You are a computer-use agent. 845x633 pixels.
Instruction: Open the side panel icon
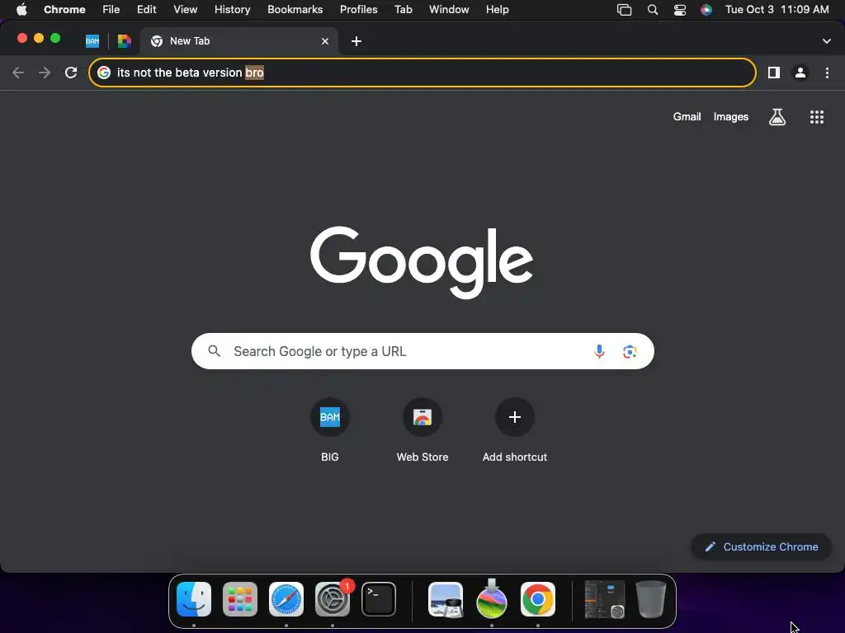[x=774, y=73]
